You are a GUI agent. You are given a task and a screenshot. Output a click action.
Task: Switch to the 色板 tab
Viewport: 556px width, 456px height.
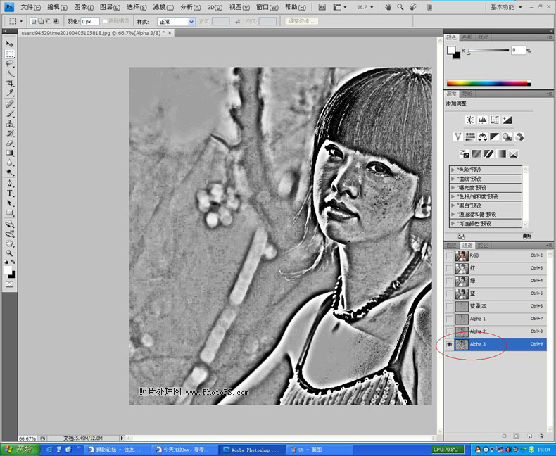(x=467, y=37)
